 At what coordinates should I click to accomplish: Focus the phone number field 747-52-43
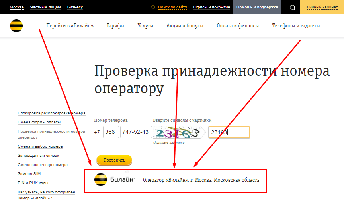[136, 132]
